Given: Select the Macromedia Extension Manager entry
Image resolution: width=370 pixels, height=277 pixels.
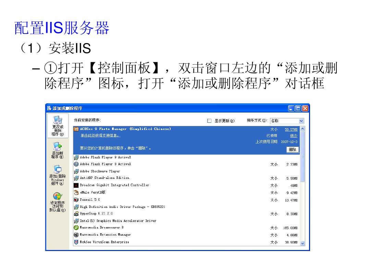Looking at the screenshot, I should point(186,235).
